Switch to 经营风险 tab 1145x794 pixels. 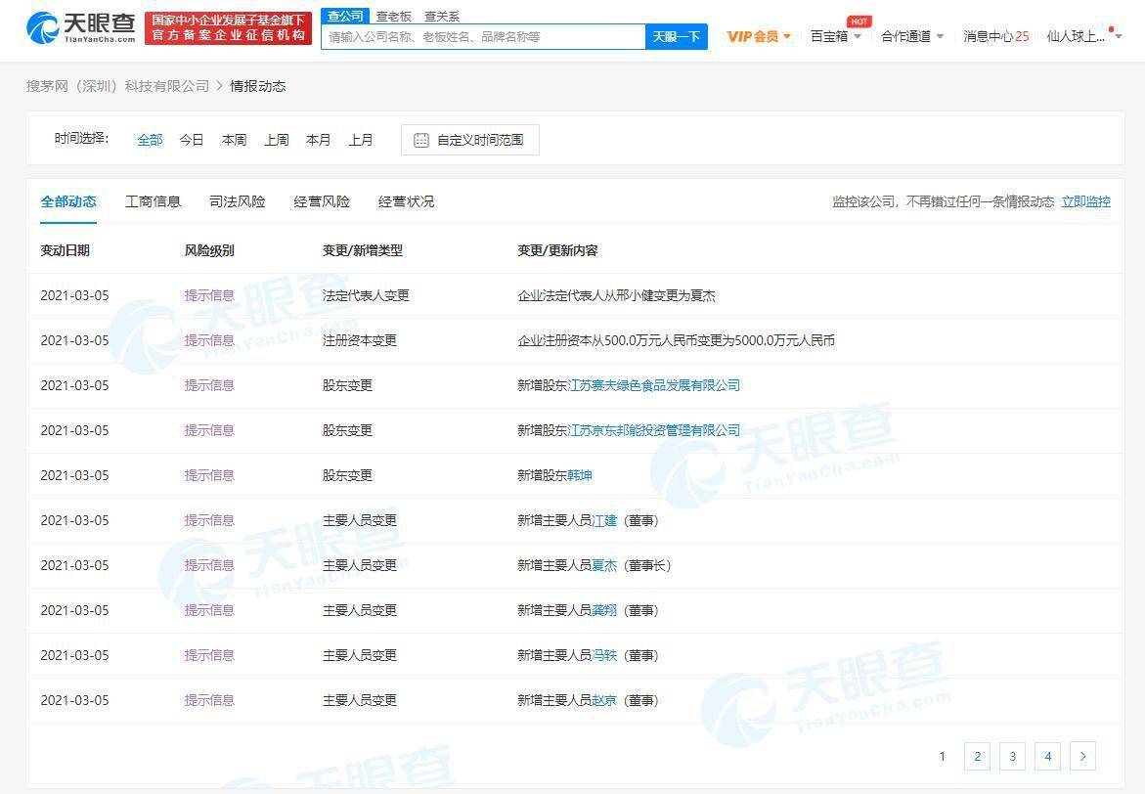pos(322,201)
